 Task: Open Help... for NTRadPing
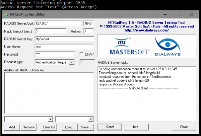tap(136, 127)
